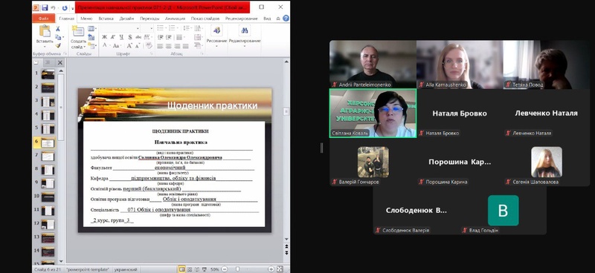
Task: Click the Cut scissors icon
Action: 58,29
